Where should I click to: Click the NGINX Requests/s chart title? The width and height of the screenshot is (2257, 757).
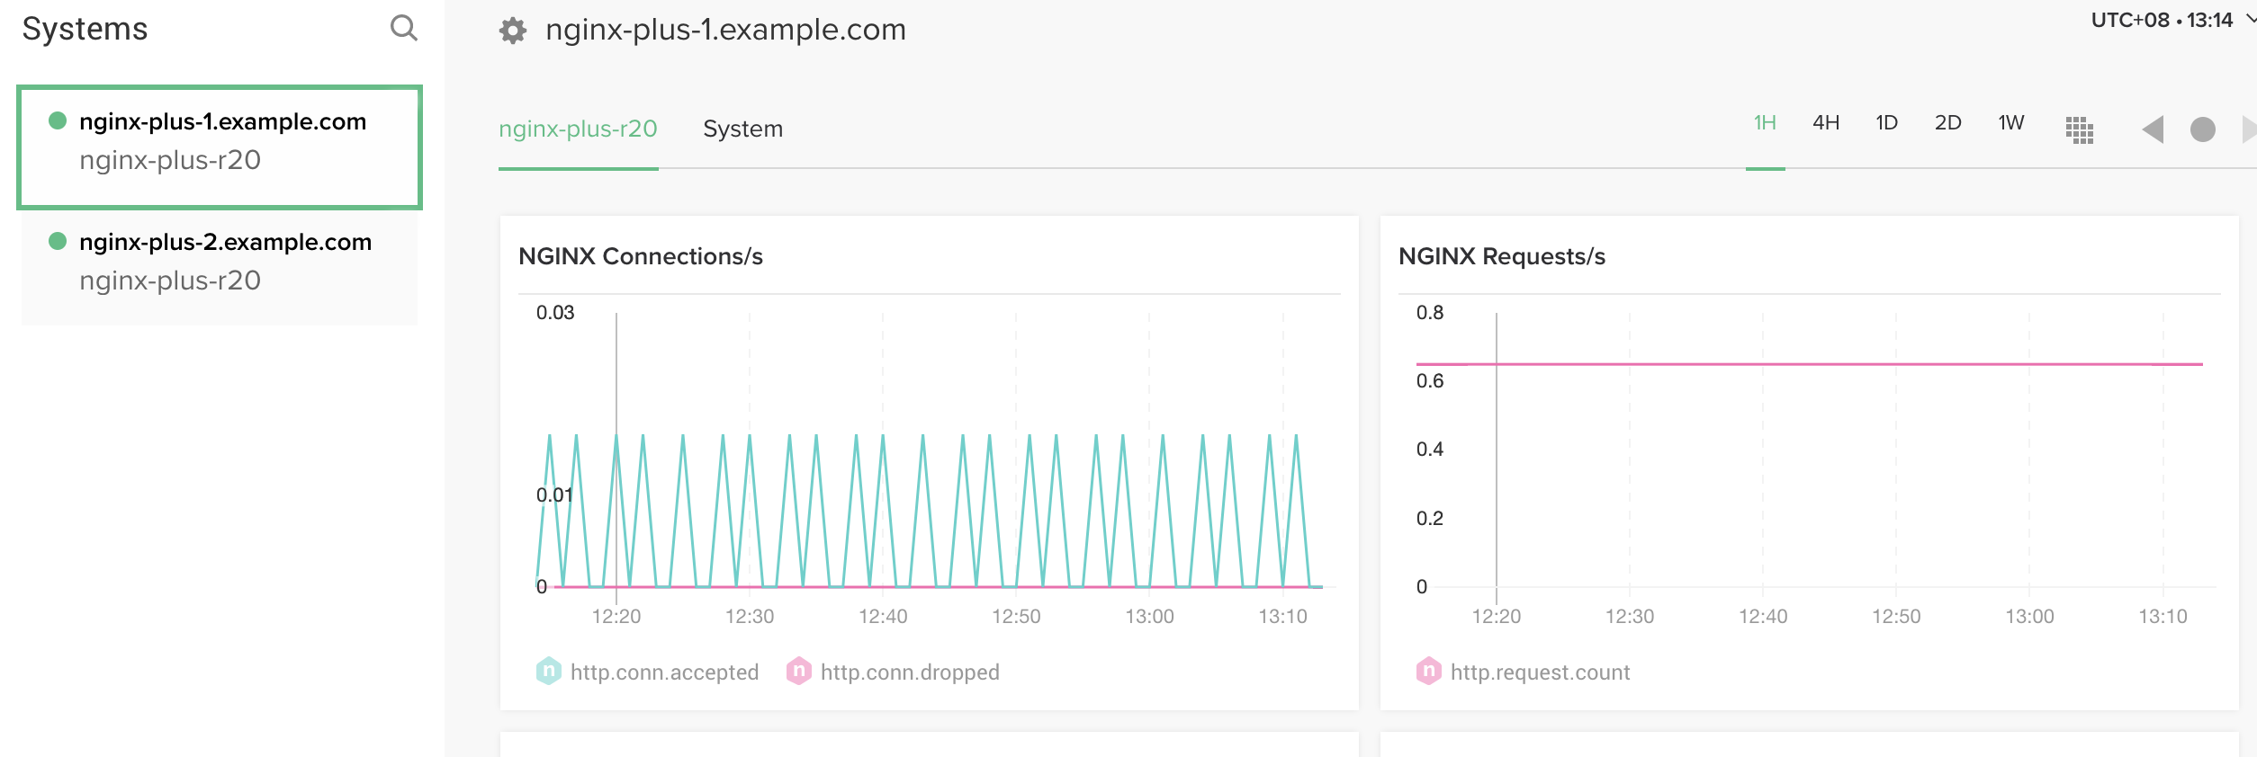click(x=1502, y=256)
